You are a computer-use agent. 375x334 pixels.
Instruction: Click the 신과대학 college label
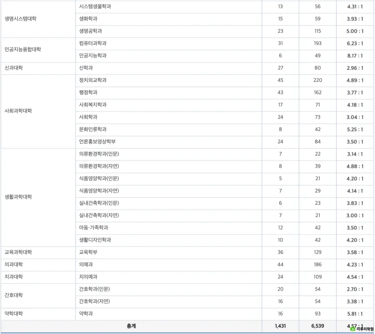(x=14, y=68)
